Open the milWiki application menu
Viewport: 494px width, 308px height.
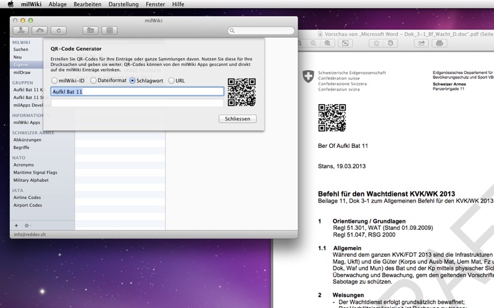tap(31, 4)
